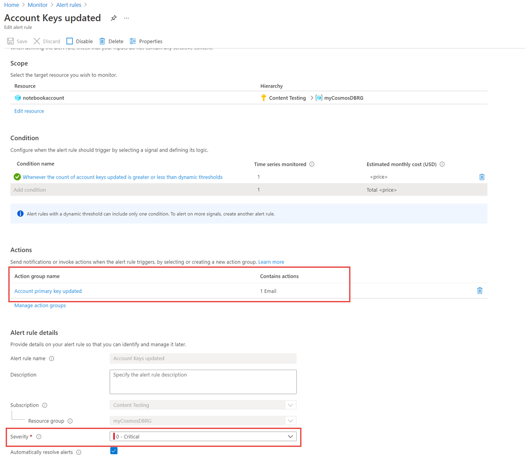The image size is (525, 467).
Task: Check the Disable checkbox in toolbar
Action: (x=70, y=41)
